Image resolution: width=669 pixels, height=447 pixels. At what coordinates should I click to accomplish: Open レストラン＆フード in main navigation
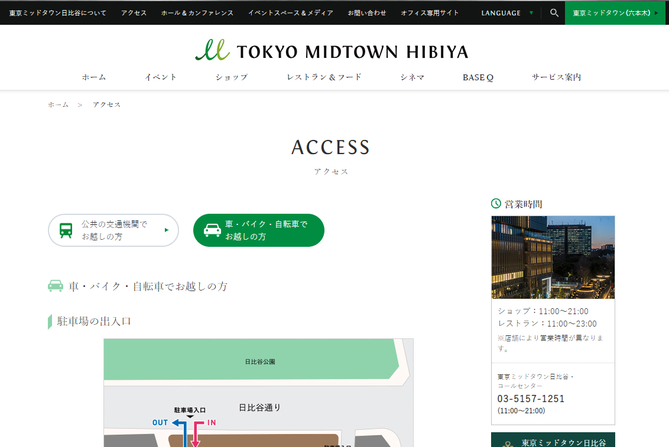pos(324,77)
